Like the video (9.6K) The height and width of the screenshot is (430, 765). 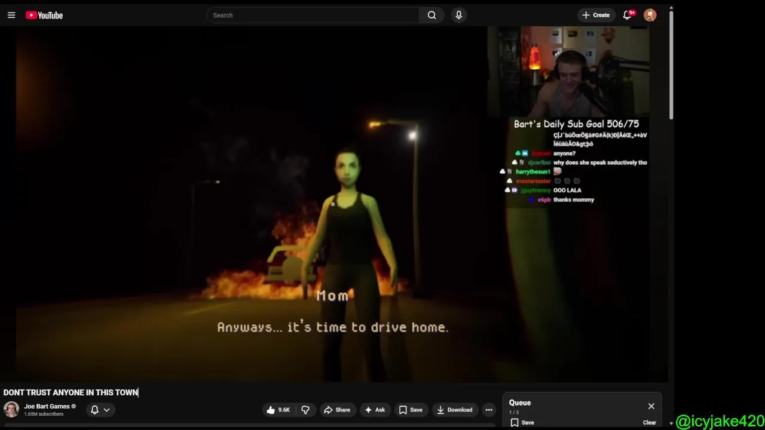(278, 410)
